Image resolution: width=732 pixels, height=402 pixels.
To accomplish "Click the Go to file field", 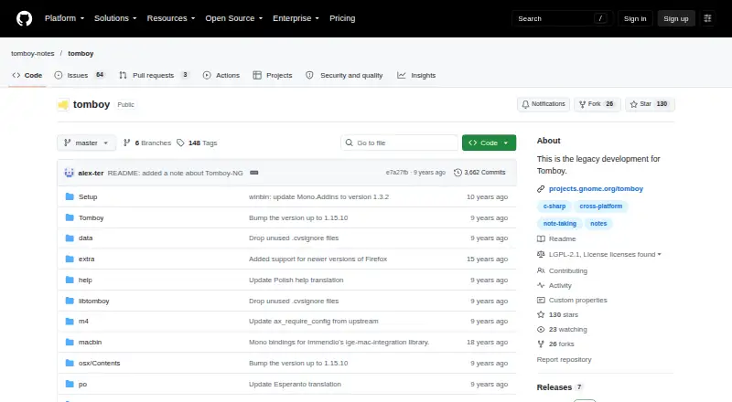I will coord(400,143).
